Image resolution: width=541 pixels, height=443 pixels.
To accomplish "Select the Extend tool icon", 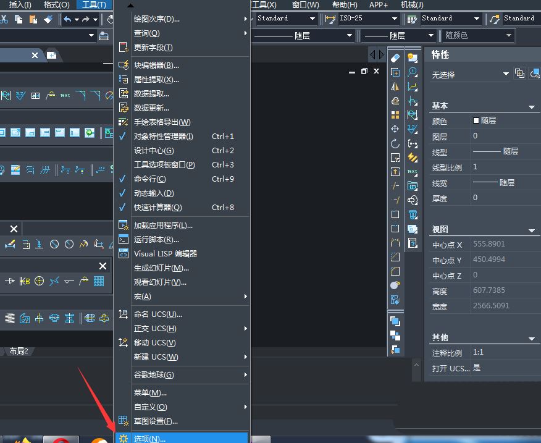I will tap(395, 200).
